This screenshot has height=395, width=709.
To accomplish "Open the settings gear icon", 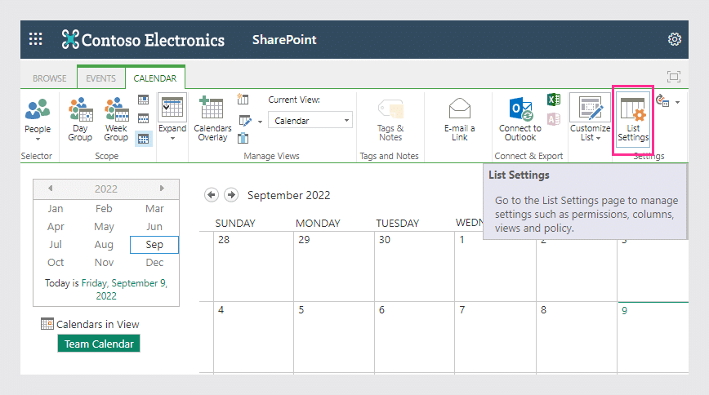I will [674, 39].
